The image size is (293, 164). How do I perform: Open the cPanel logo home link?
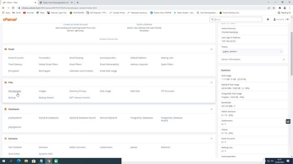click(x=10, y=19)
